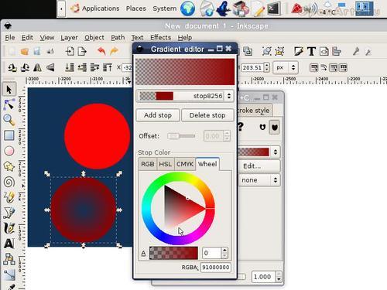Pick the Ellipse circle tool

point(9,151)
